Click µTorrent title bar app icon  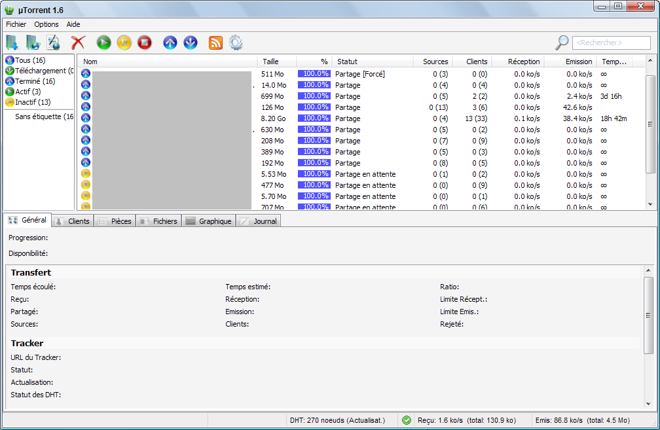pyautogui.click(x=9, y=9)
